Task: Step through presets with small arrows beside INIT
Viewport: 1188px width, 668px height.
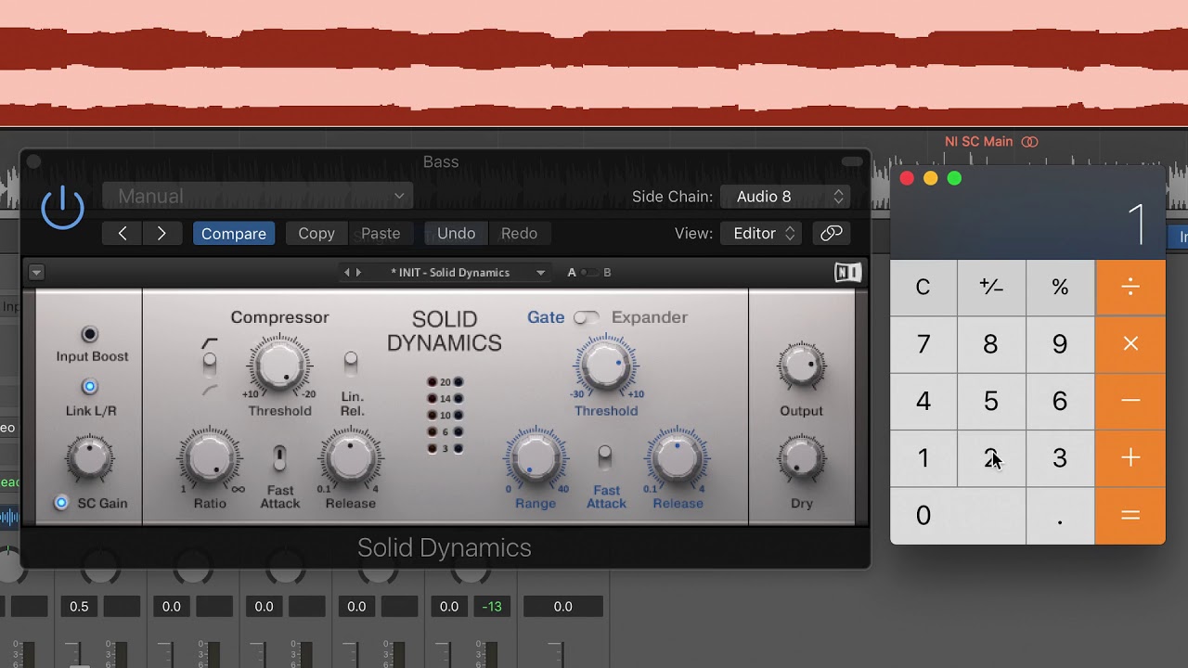Action: pyautogui.click(x=353, y=273)
